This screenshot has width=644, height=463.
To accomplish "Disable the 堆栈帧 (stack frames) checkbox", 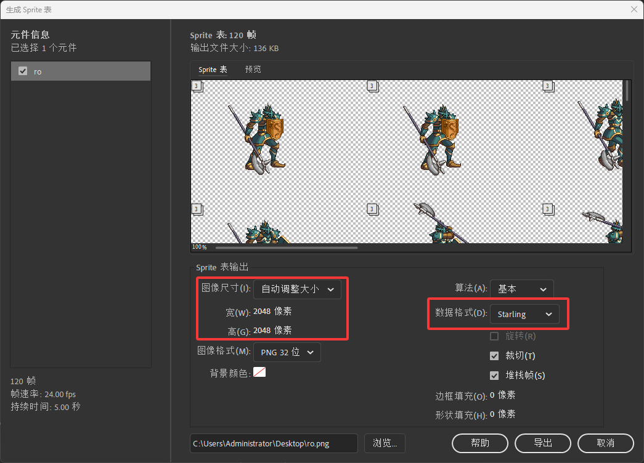I will 494,375.
